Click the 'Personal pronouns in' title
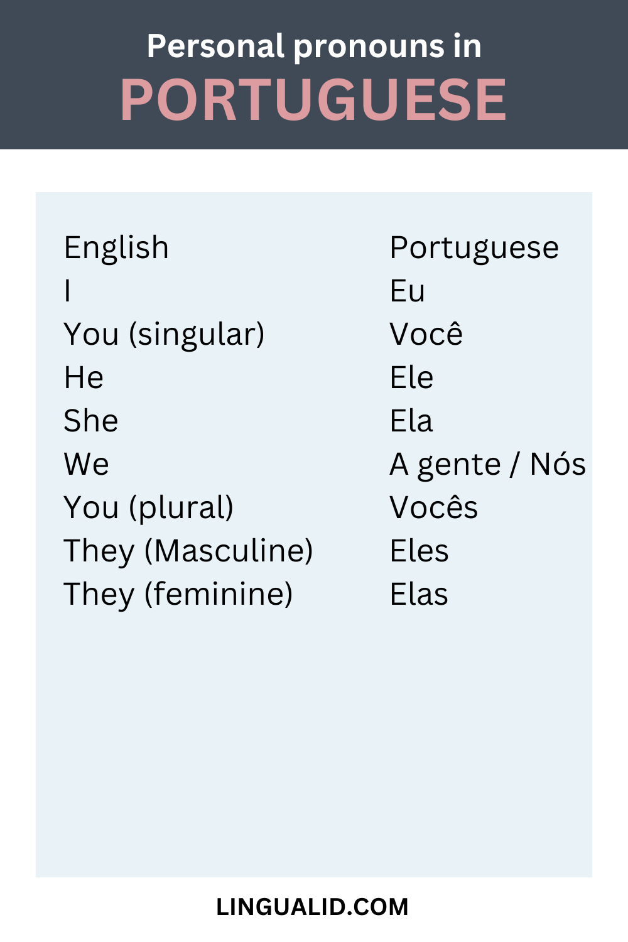This screenshot has width=628, height=942. 314,46
